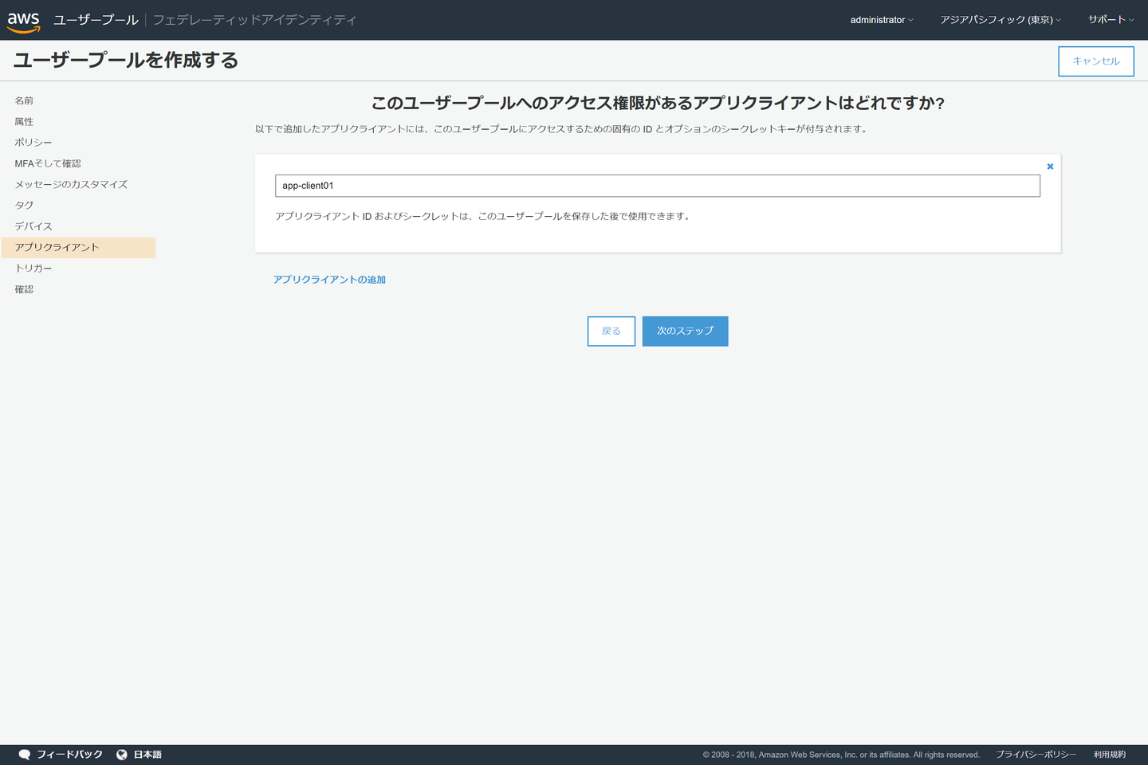Click the キャンセル button
Screen dimensions: 1148x765
point(1096,61)
